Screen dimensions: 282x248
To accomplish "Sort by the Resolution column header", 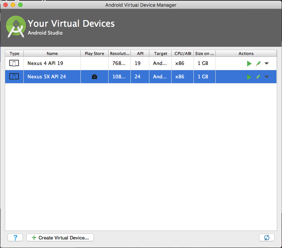I will click(x=120, y=53).
